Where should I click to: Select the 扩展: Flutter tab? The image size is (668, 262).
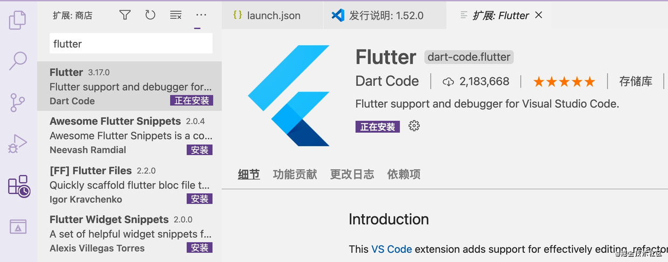tap(500, 16)
